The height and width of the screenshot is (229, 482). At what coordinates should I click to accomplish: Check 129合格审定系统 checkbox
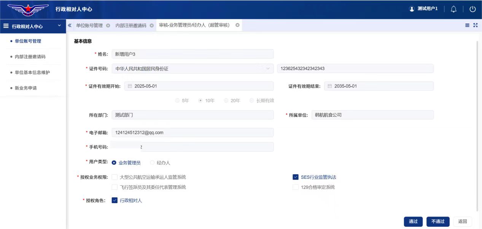pyautogui.click(x=296, y=187)
